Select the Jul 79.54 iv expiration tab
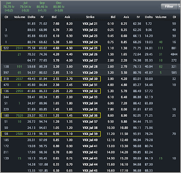The height and width of the screenshot is (173, 181). (x=25, y=7)
